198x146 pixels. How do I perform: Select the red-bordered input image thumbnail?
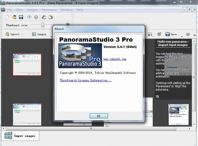click(x=27, y=64)
